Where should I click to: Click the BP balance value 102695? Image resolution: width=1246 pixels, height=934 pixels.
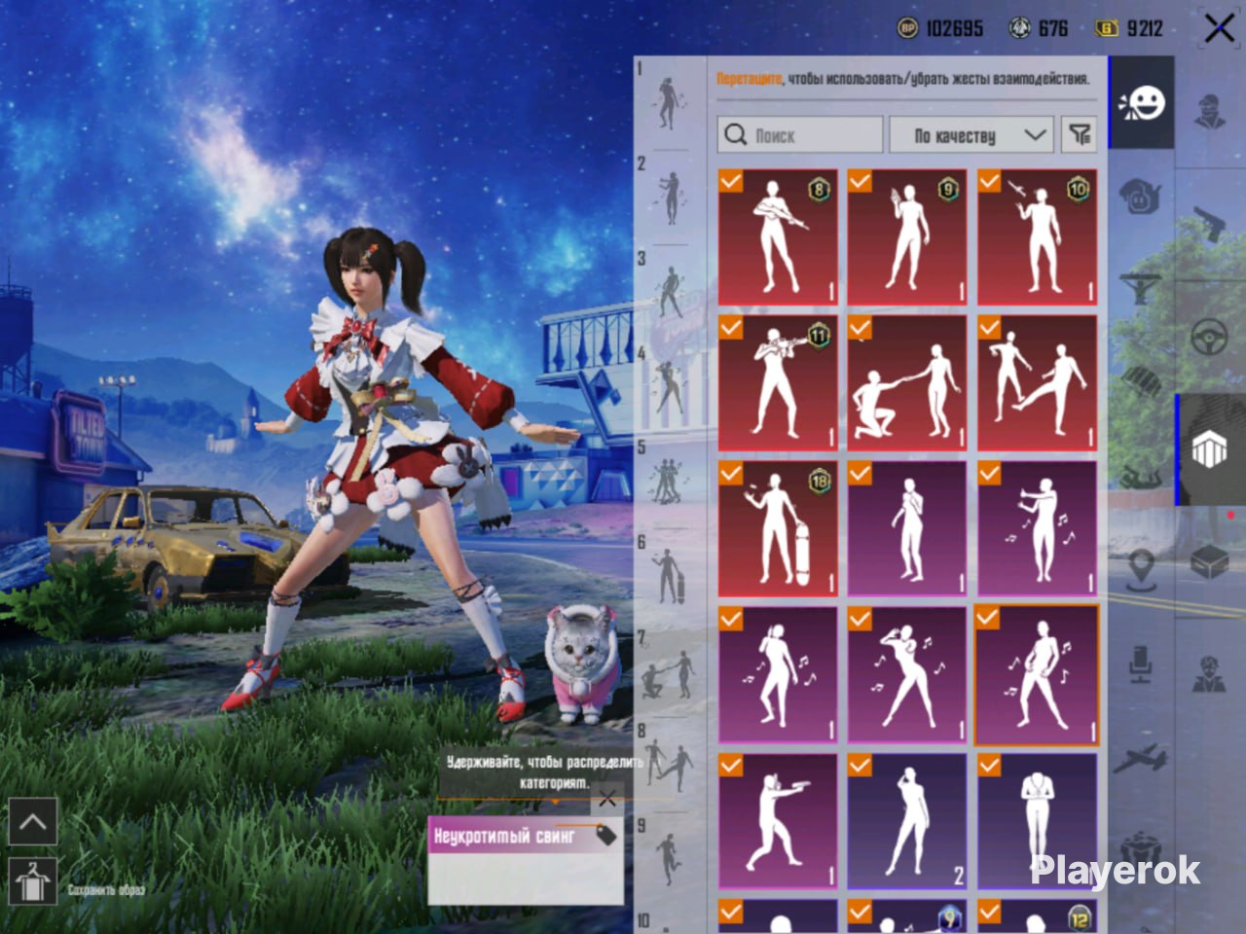[954, 28]
